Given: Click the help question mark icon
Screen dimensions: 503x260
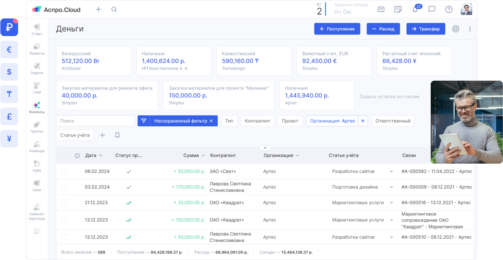Looking at the screenshot, I should (x=449, y=10).
